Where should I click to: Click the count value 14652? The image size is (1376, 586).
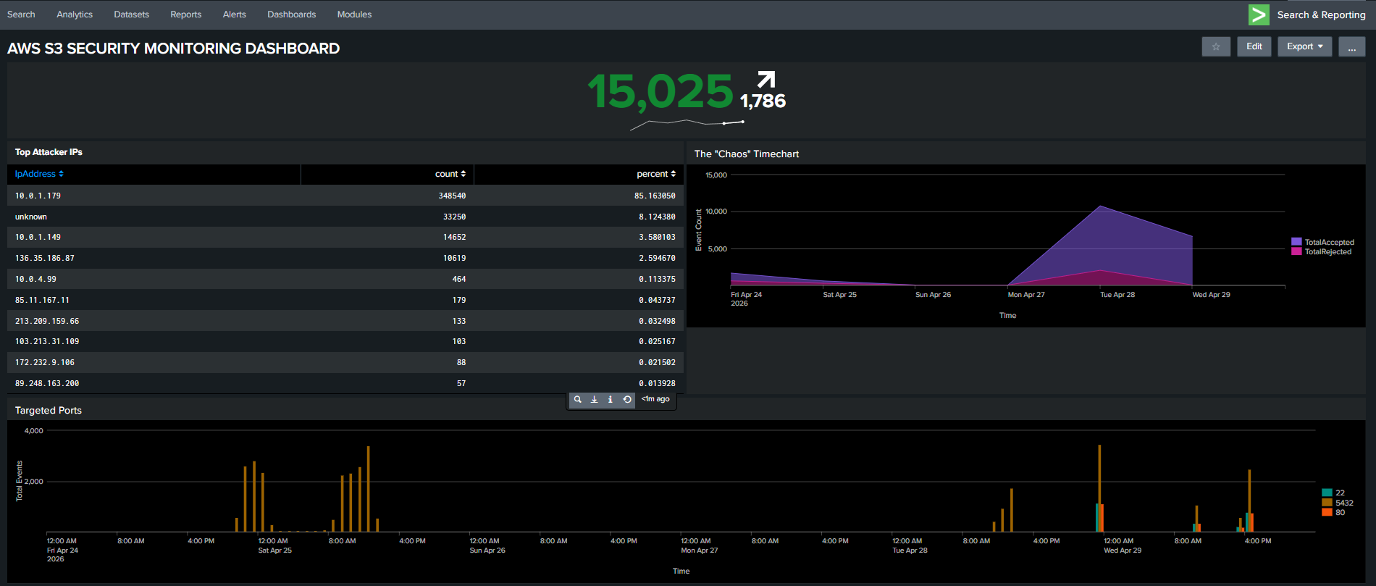point(454,237)
